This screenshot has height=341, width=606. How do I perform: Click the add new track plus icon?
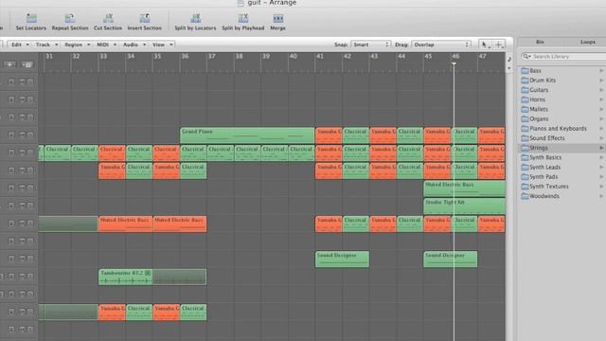click(9, 64)
